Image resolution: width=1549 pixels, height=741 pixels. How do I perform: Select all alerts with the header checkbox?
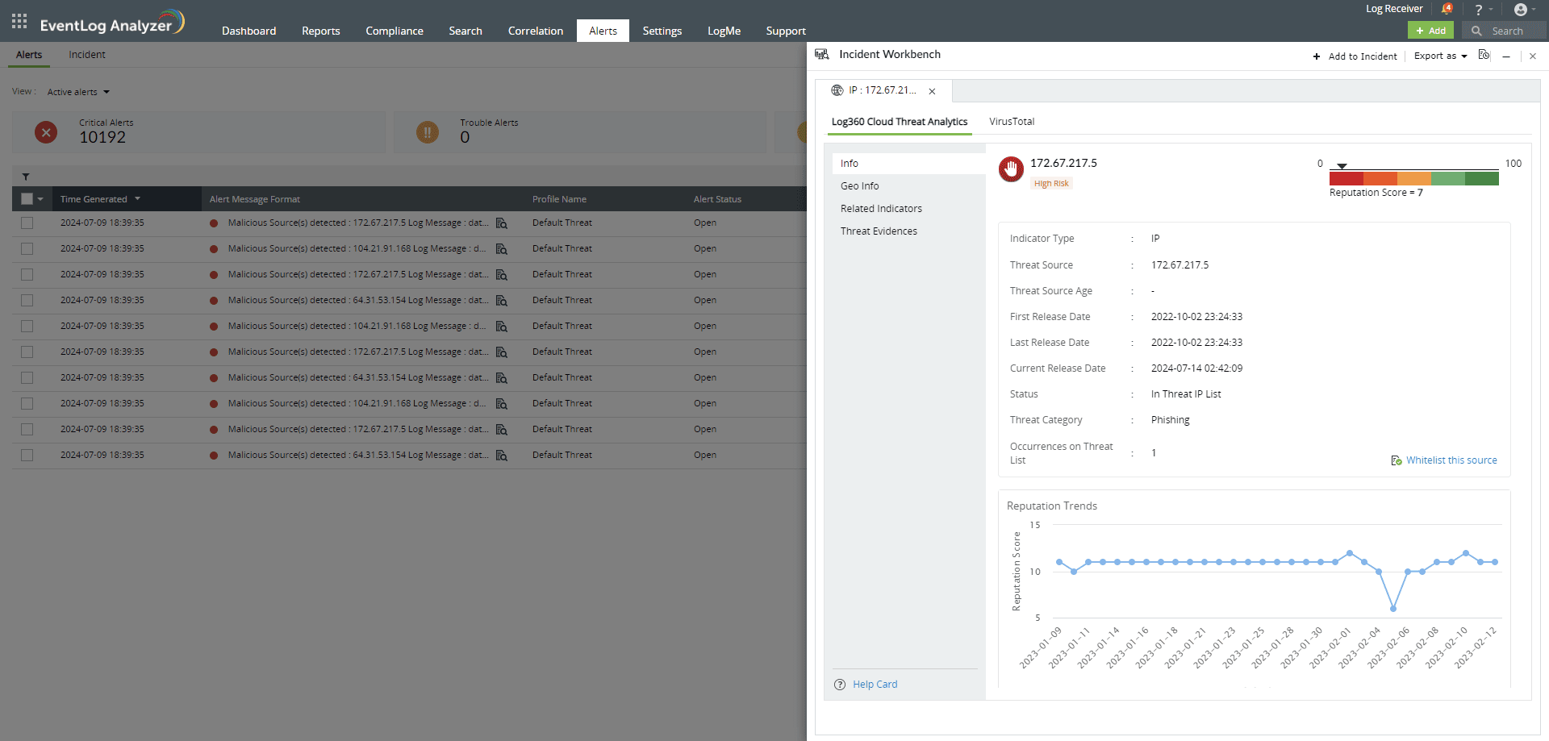pos(27,198)
